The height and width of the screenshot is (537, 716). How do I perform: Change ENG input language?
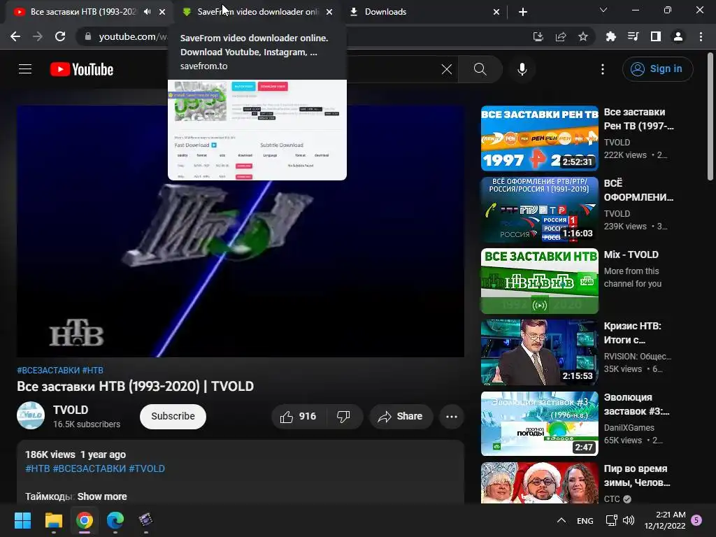pos(585,520)
